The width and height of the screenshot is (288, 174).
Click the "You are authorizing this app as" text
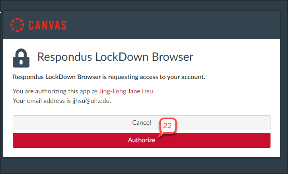point(55,91)
